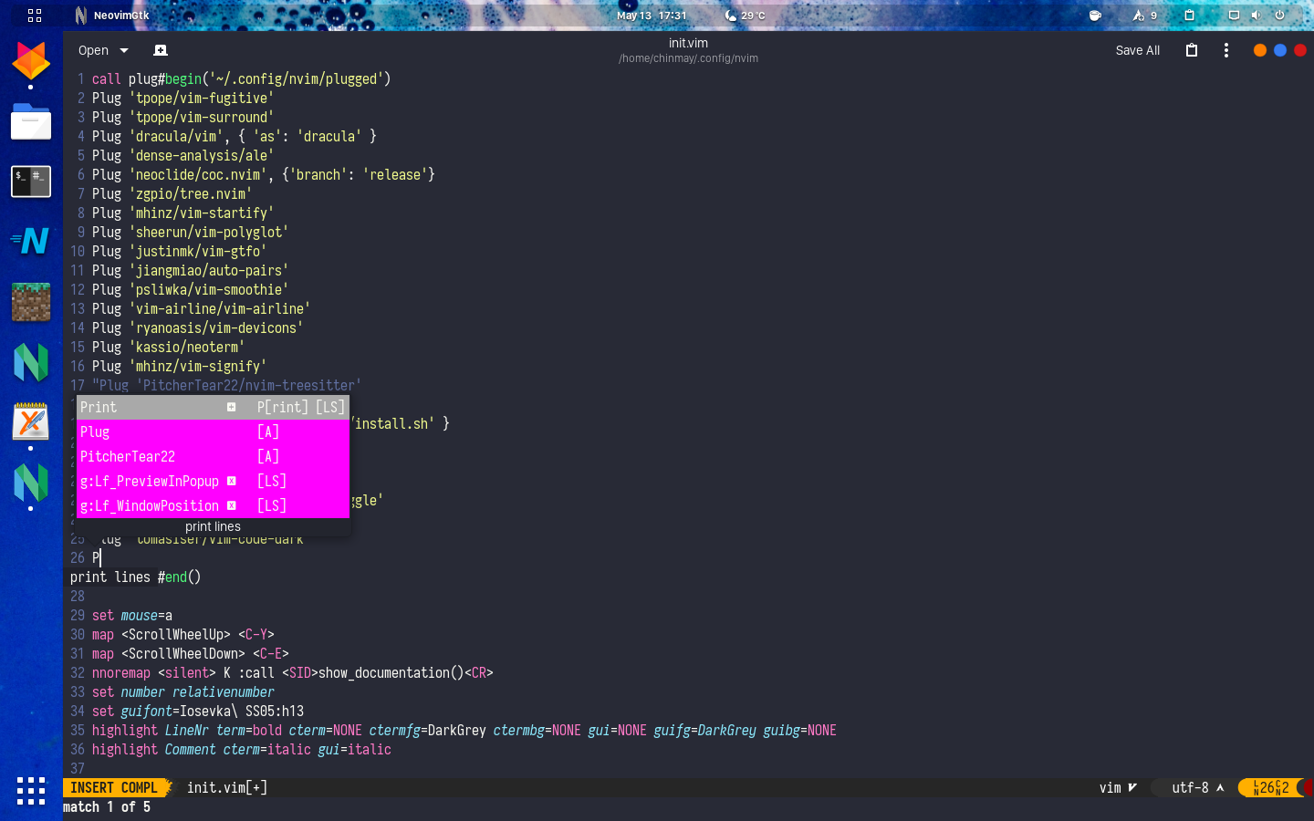Viewport: 1314px width, 821px height.
Task: Click the Save All button
Action: coord(1137,50)
